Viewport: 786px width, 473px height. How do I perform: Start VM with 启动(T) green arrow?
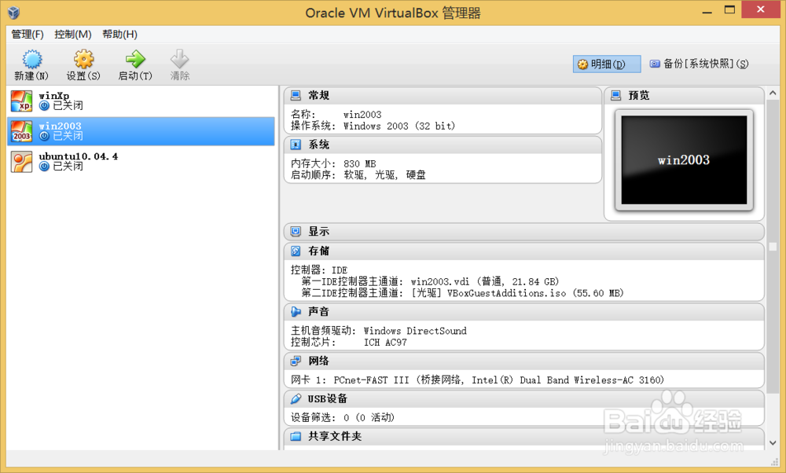click(x=135, y=59)
